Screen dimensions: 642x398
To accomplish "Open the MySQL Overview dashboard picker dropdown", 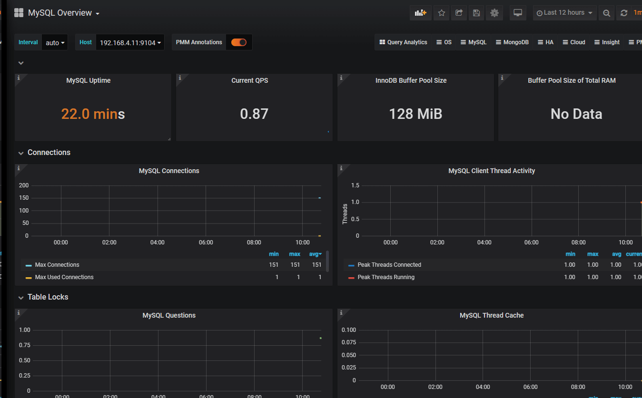I will (64, 13).
